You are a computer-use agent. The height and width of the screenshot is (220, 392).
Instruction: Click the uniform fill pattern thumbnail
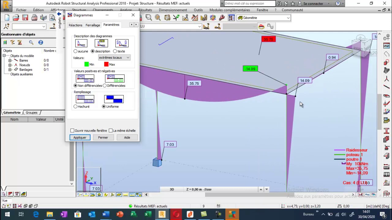tap(114, 99)
